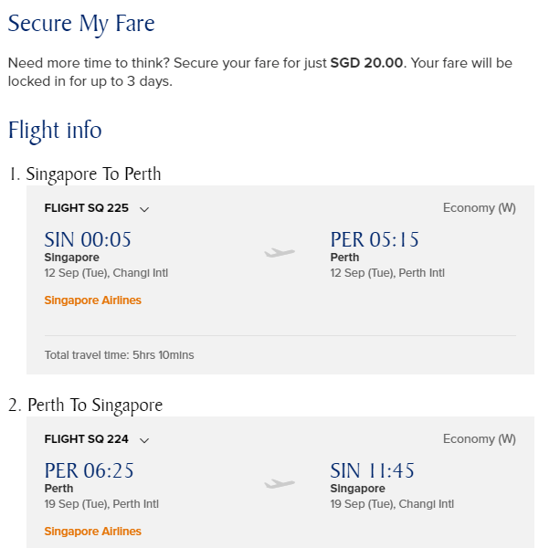Click the SGD 20.00 fare amount
Image resolution: width=539 pixels, height=548 pixels.
point(366,63)
